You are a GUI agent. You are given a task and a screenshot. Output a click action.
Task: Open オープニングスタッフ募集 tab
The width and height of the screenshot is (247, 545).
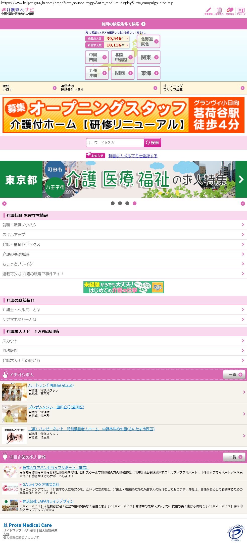point(204,88)
